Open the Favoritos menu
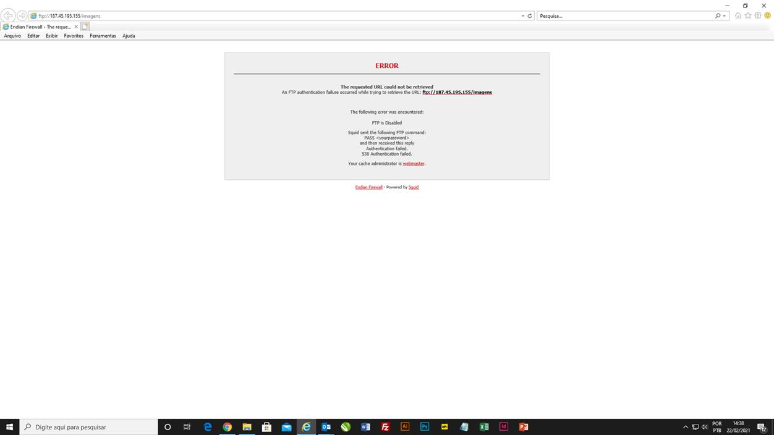Image resolution: width=774 pixels, height=435 pixels. [x=74, y=36]
